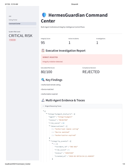Image resolution: width=130 pixels, height=168 pixels.
Task: Click the Multi-Agent Institutional Integrity subtitle
Action: [63, 27]
